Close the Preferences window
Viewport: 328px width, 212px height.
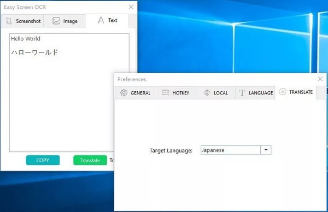(320, 79)
